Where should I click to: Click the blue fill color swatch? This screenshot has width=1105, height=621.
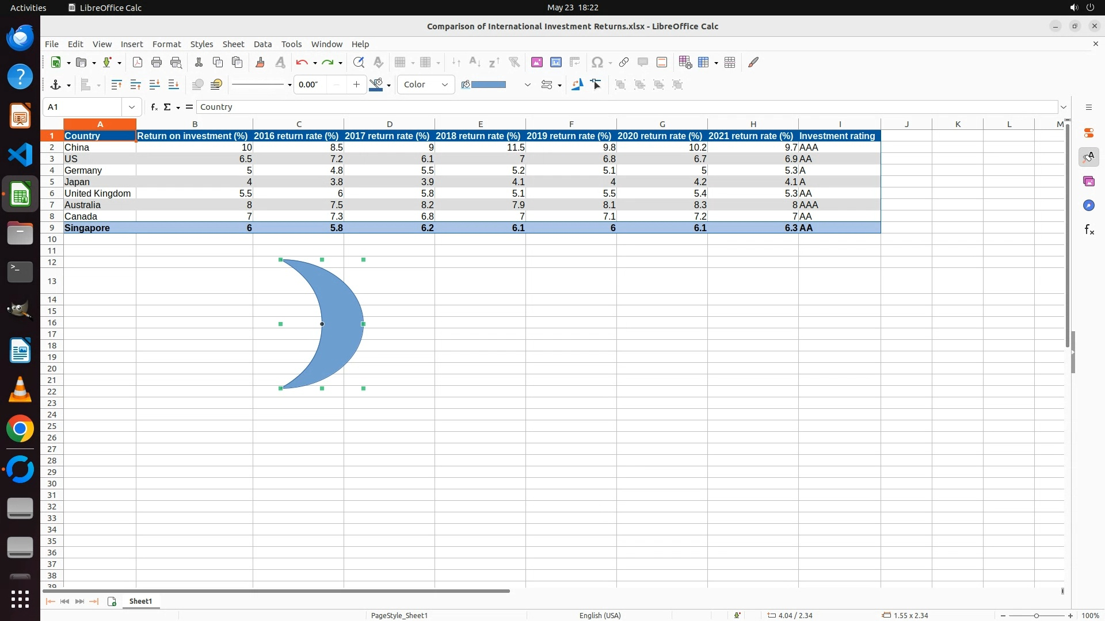click(x=488, y=85)
